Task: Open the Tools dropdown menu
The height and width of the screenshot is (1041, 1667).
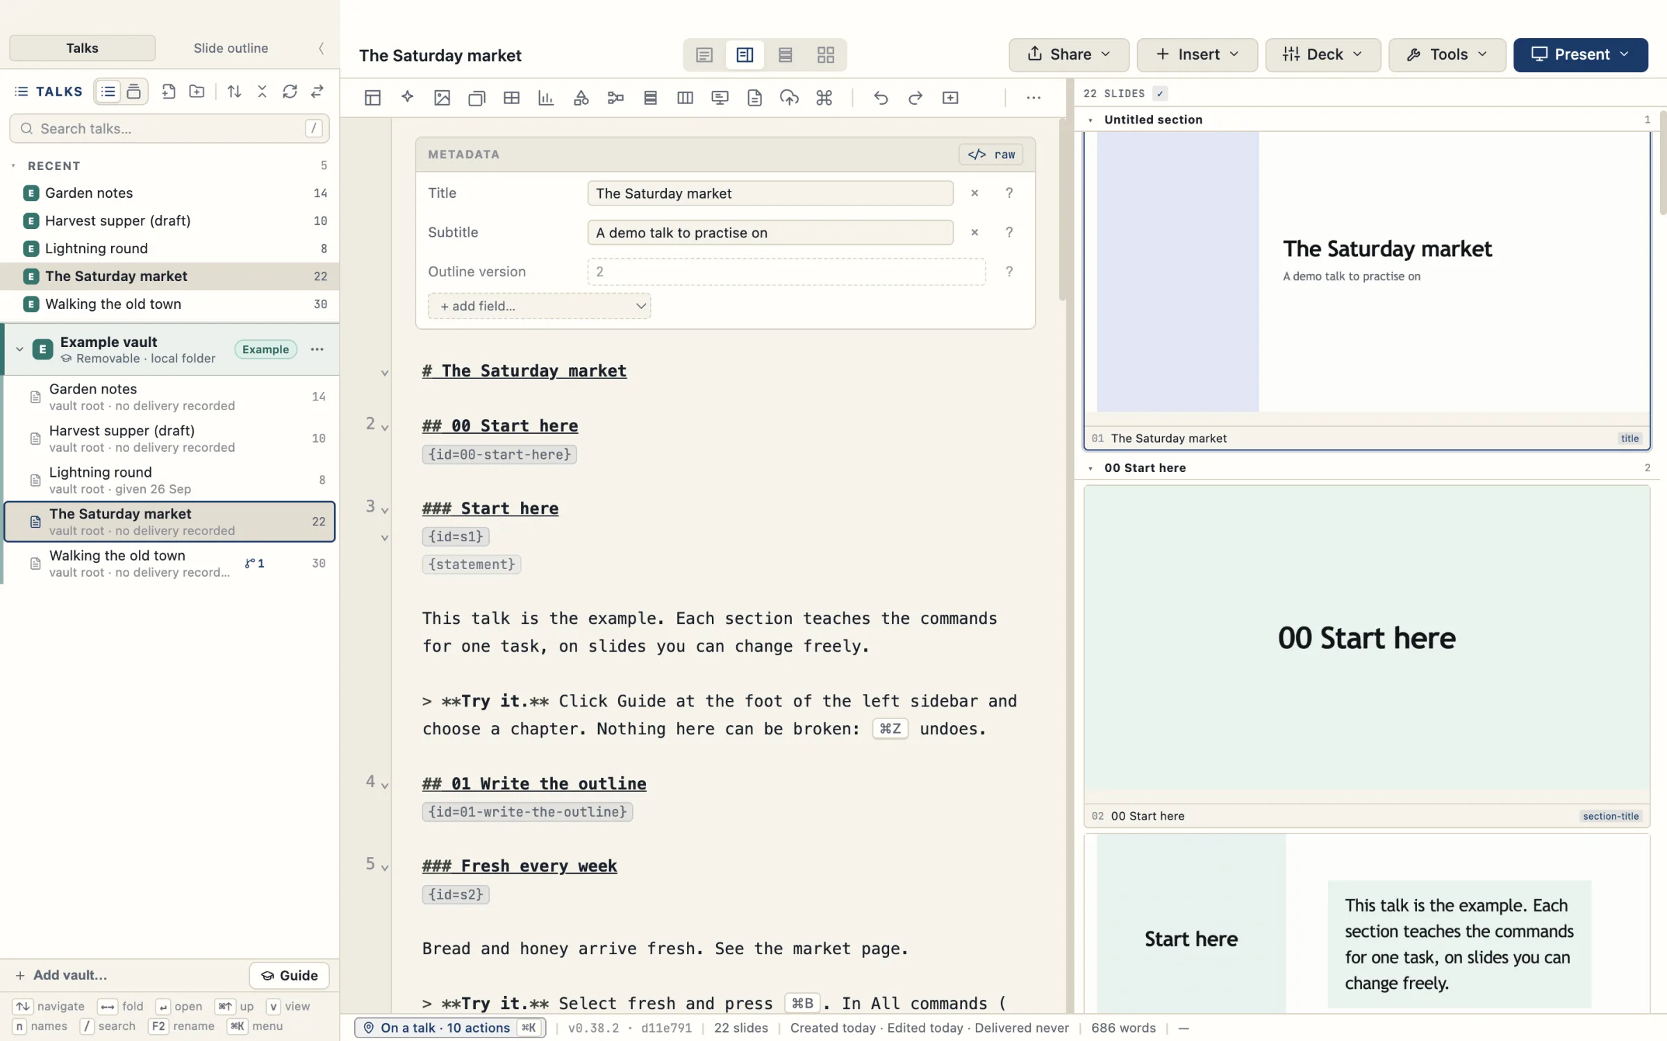Action: coord(1448,55)
